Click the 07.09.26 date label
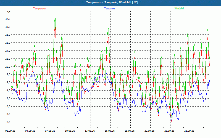The width and height of the screenshot is (221, 138). coord(50,131)
